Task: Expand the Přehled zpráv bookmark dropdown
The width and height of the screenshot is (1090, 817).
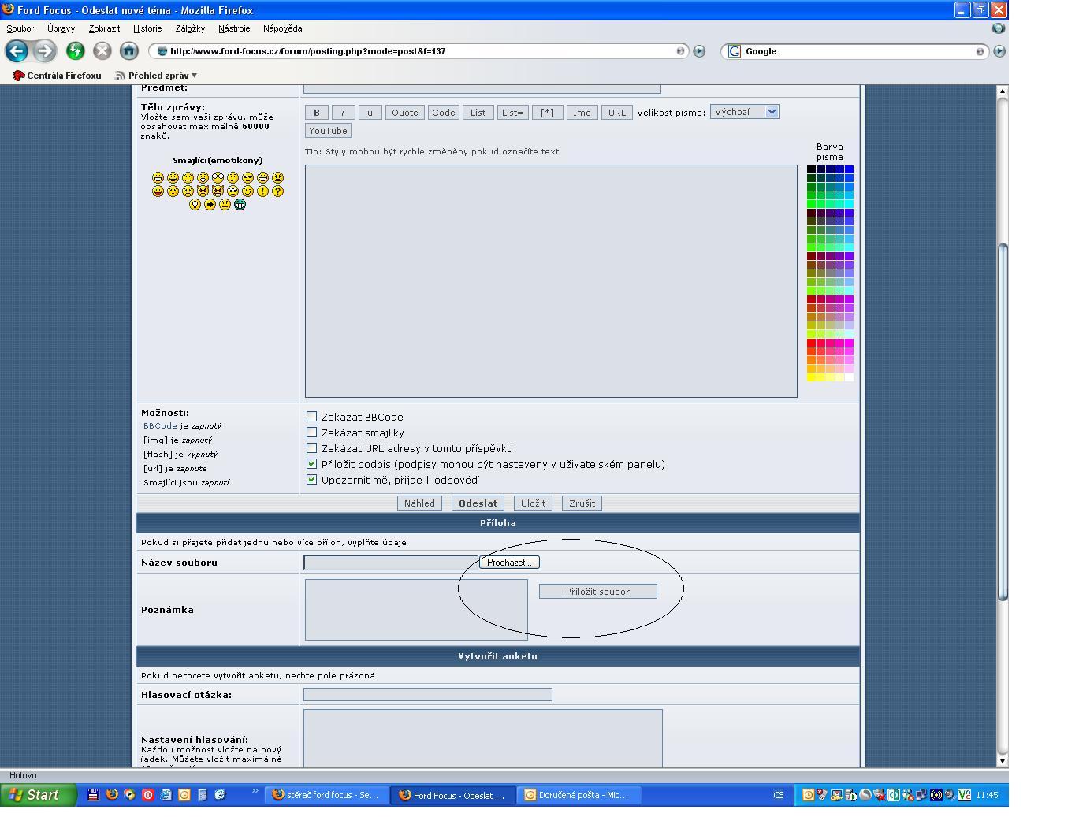Action: coord(194,76)
